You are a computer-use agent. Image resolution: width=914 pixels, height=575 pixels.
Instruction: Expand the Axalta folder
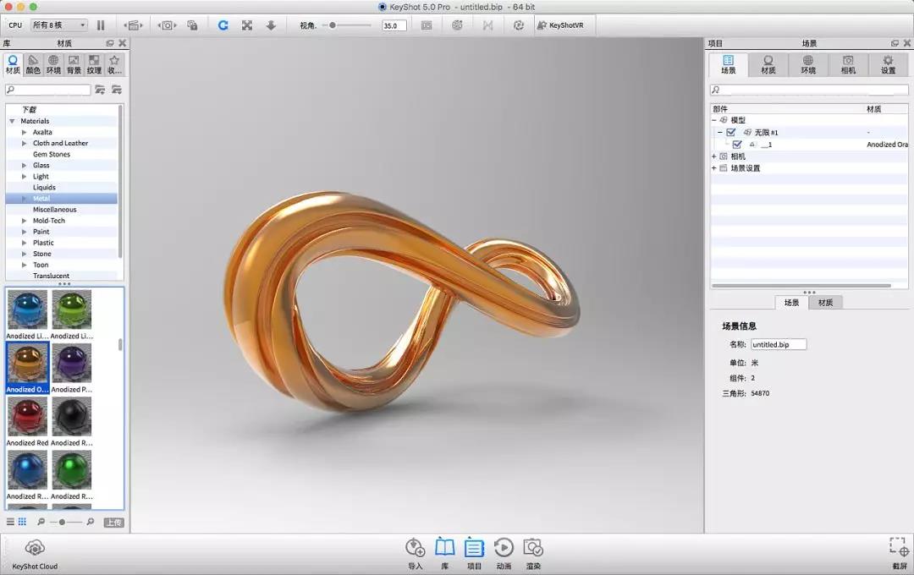pos(24,132)
